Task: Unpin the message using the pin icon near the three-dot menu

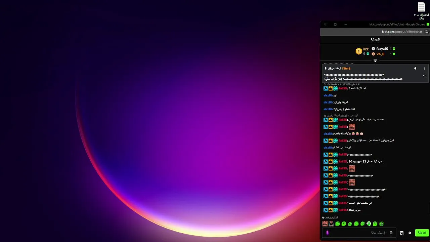Action: pyautogui.click(x=415, y=69)
